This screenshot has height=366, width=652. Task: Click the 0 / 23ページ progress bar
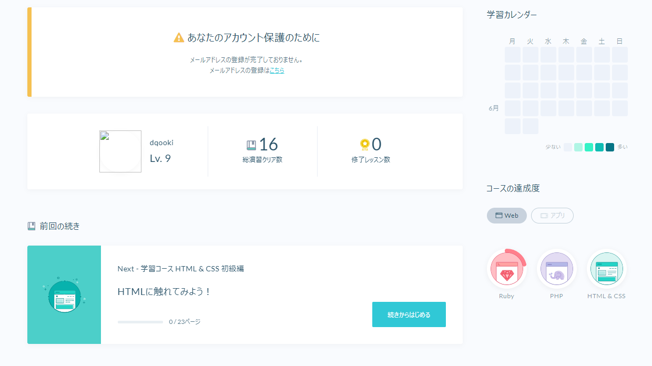pyautogui.click(x=140, y=322)
